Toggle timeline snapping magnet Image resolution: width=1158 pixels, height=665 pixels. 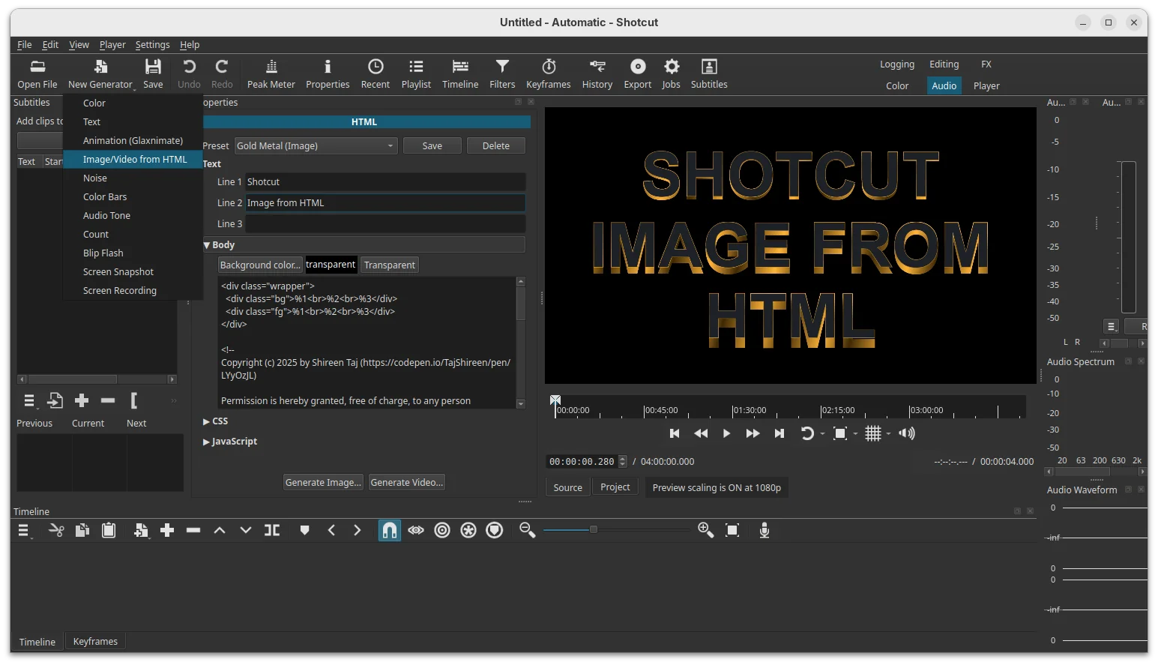389,531
